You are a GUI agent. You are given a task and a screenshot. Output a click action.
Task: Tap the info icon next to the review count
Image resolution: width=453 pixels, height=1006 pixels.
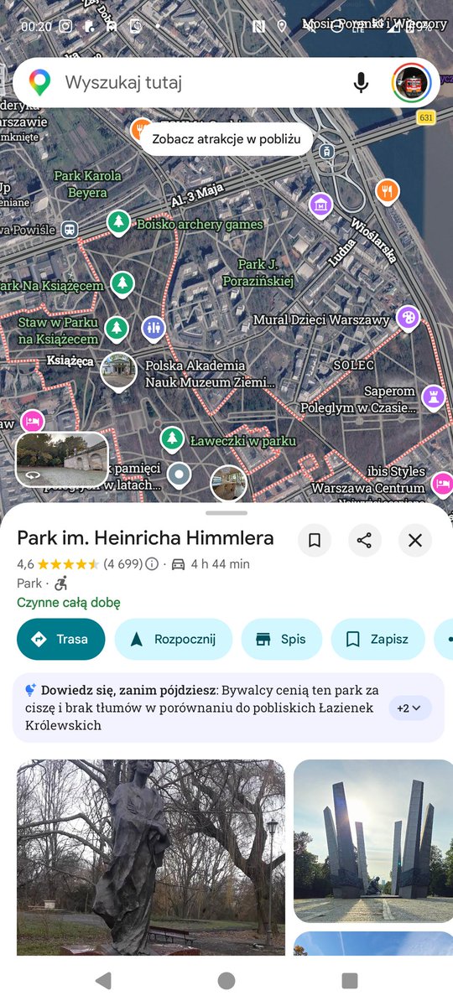pos(152,564)
